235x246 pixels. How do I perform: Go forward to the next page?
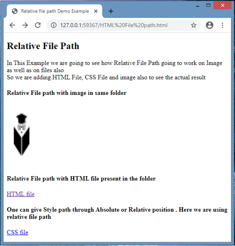point(25,25)
